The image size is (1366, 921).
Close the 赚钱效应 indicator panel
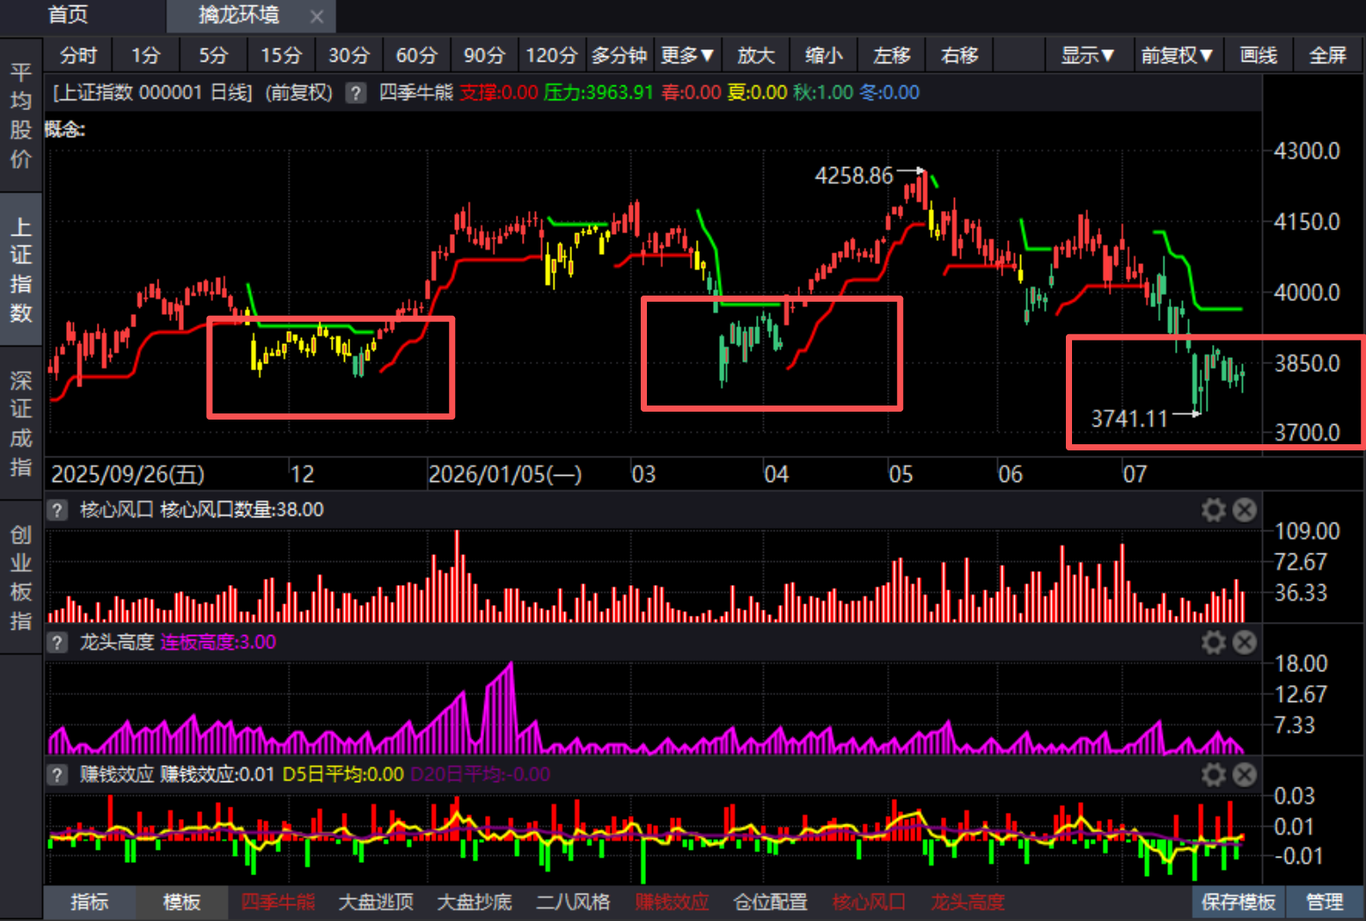click(1245, 775)
